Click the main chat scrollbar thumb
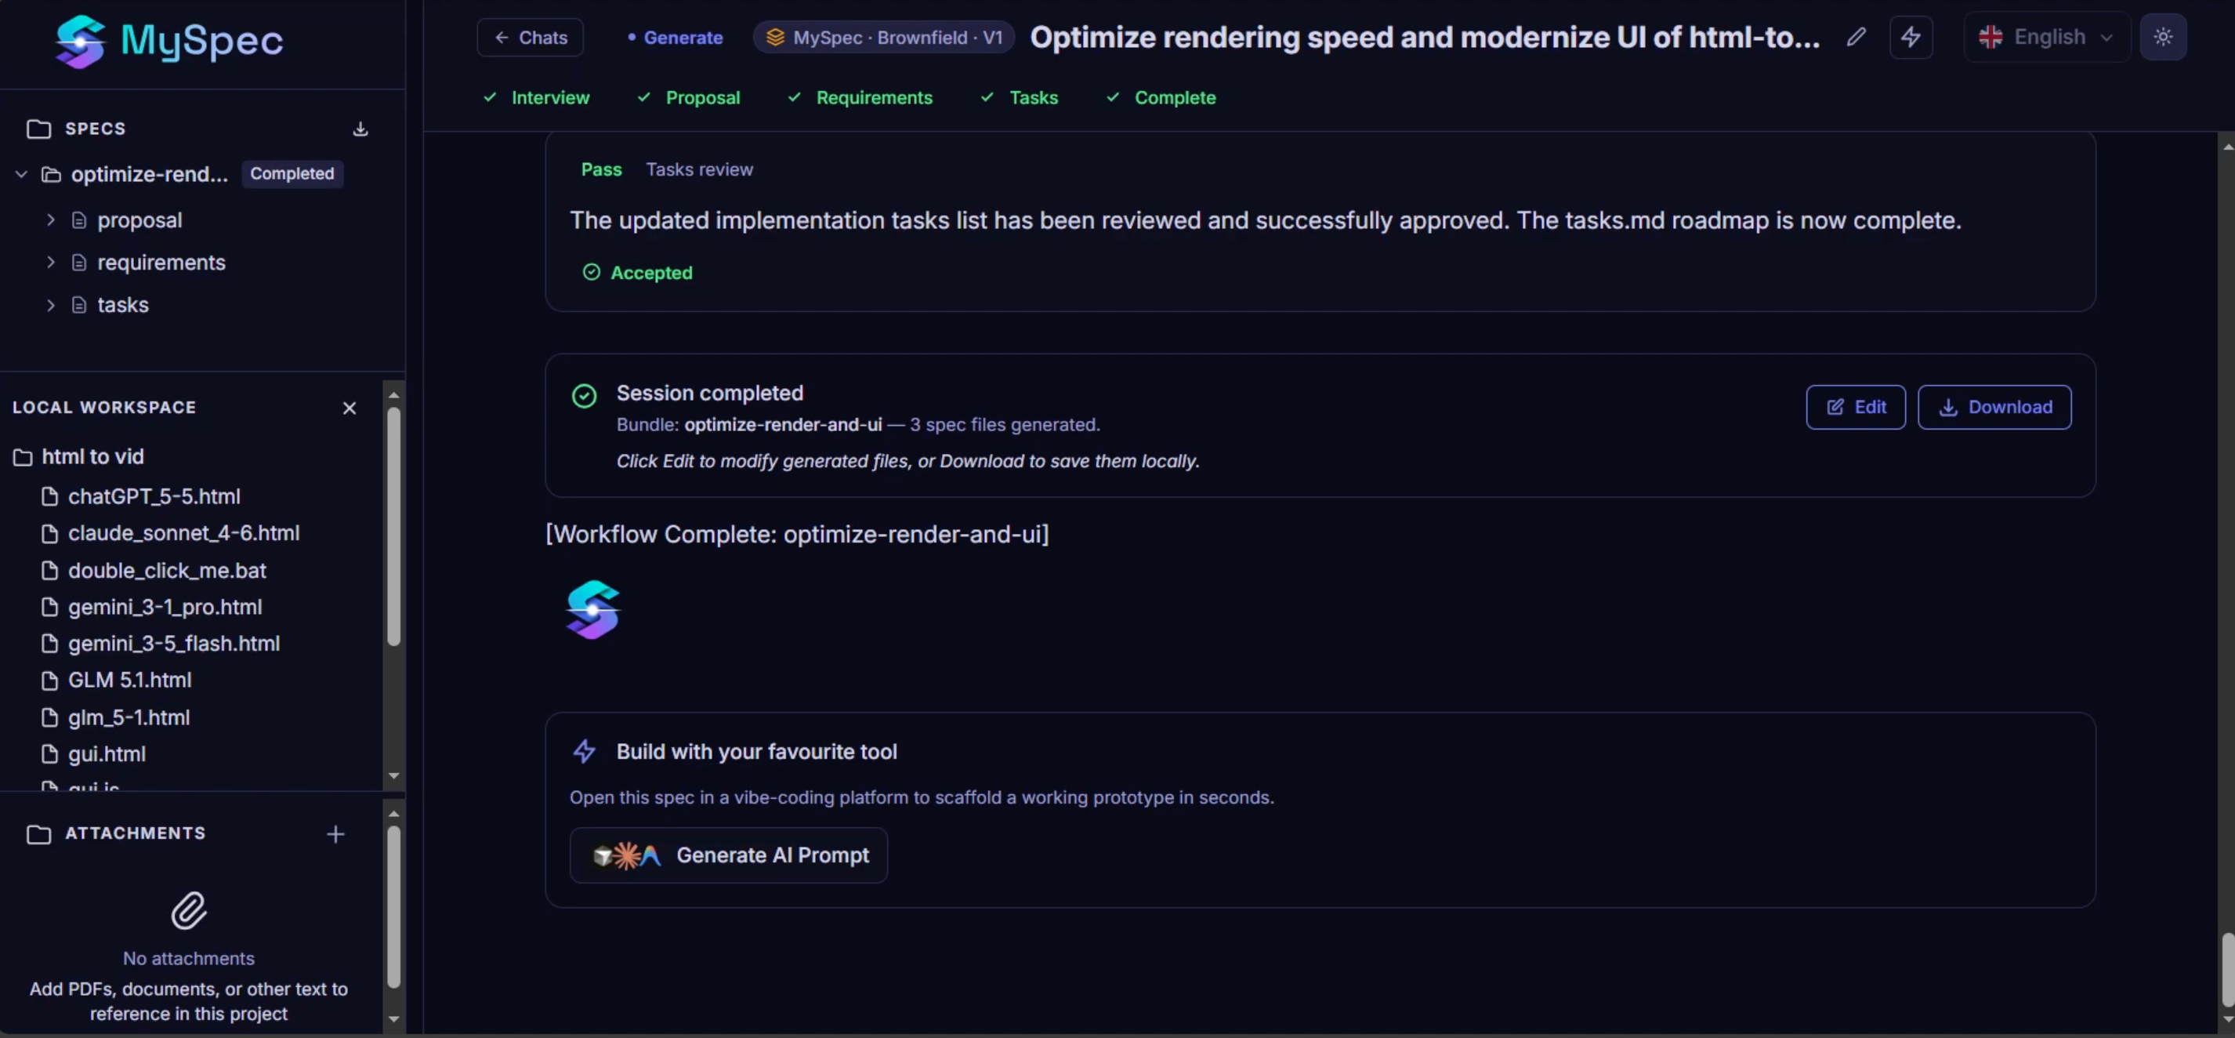Viewport: 2235px width, 1038px height. tap(2227, 970)
